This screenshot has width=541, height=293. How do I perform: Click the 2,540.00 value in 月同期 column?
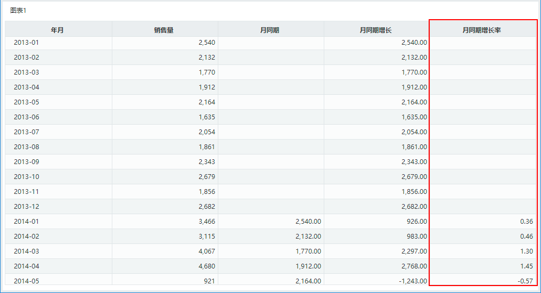tap(308, 221)
